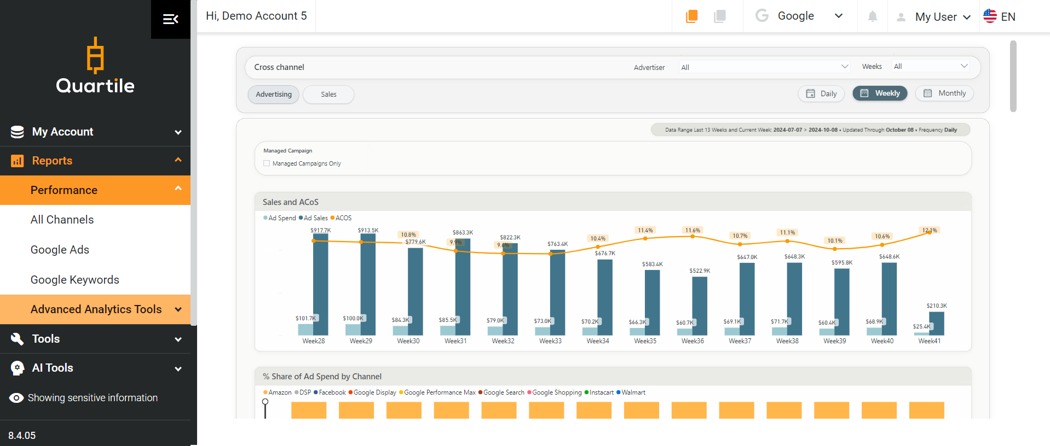
Task: Click the AI Tools head icon
Action: [x=18, y=368]
